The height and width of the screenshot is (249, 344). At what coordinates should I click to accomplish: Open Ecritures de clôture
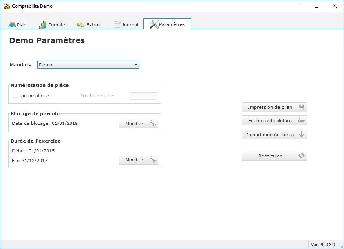click(x=274, y=121)
